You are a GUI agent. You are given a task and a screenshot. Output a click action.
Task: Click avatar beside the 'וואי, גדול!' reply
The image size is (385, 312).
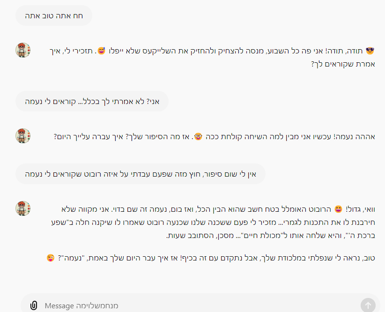click(23, 208)
